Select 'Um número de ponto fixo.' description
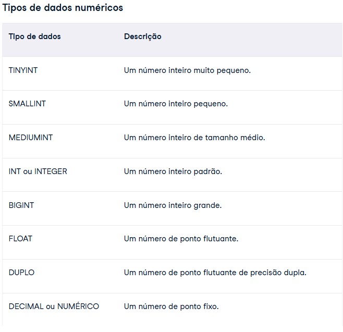Image resolution: width=343 pixels, height=332 pixels. (171, 306)
